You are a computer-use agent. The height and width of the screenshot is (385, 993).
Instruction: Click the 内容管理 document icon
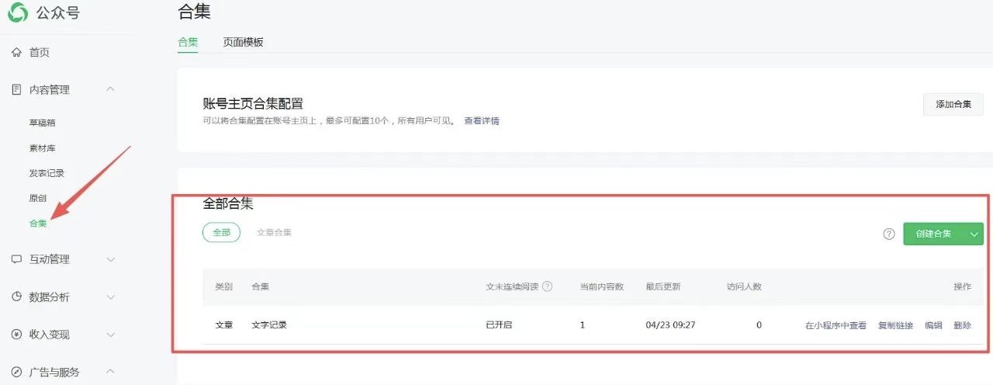16,90
